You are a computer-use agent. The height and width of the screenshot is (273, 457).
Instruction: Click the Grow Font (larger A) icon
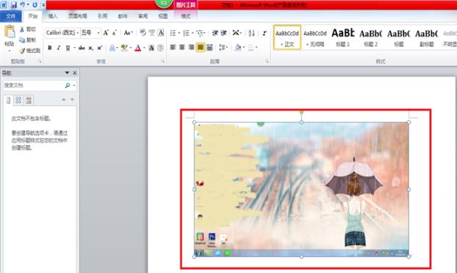[106, 32]
